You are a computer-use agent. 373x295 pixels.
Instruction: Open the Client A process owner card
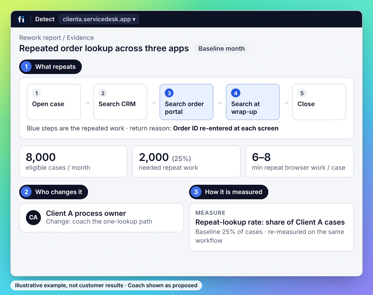[102, 218]
